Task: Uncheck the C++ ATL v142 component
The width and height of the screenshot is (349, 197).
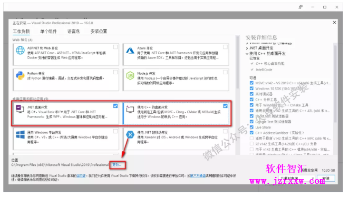Action: click(x=251, y=111)
